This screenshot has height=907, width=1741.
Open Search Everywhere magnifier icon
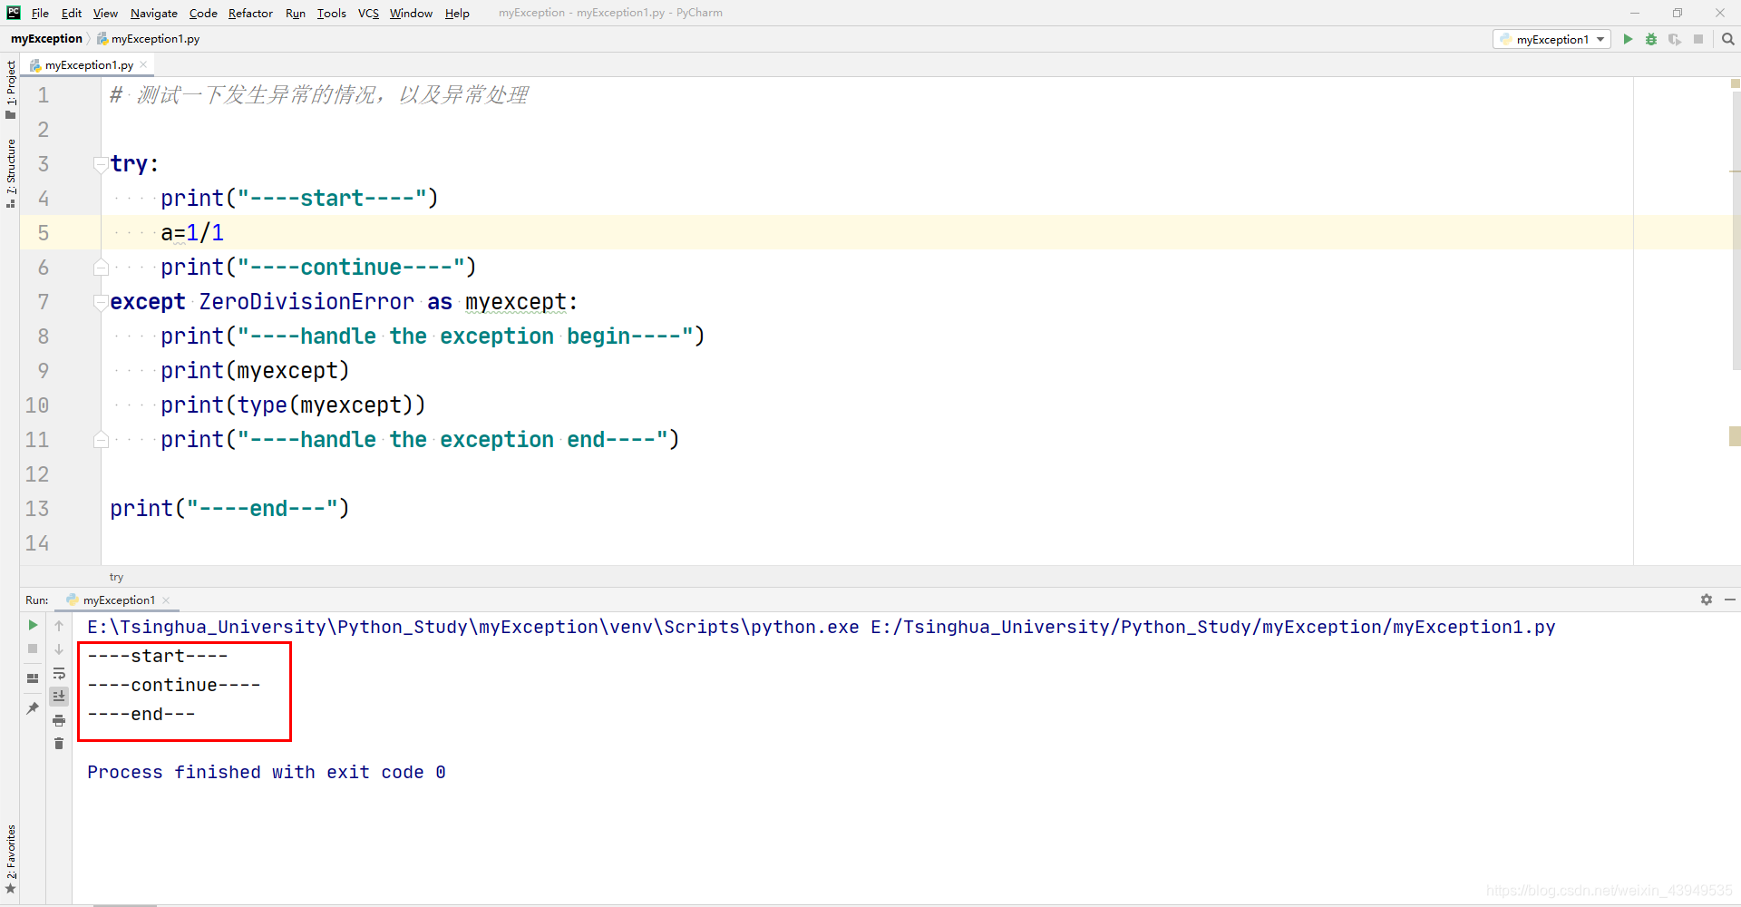pos(1728,39)
